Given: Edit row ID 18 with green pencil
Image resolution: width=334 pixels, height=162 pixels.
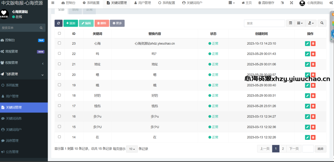Looking at the screenshot, I should tap(307, 96).
